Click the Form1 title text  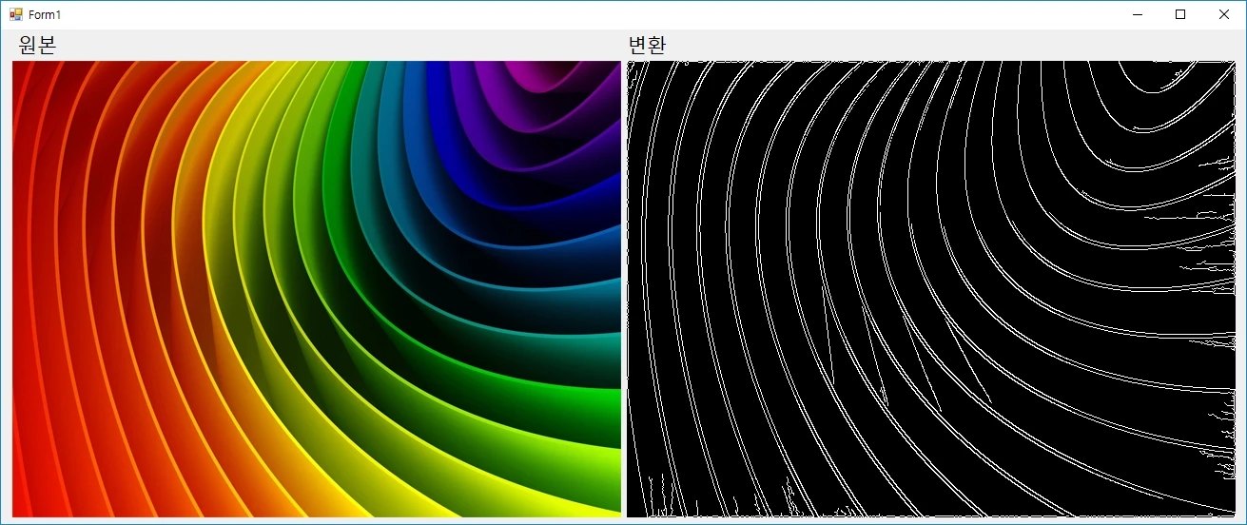(45, 15)
